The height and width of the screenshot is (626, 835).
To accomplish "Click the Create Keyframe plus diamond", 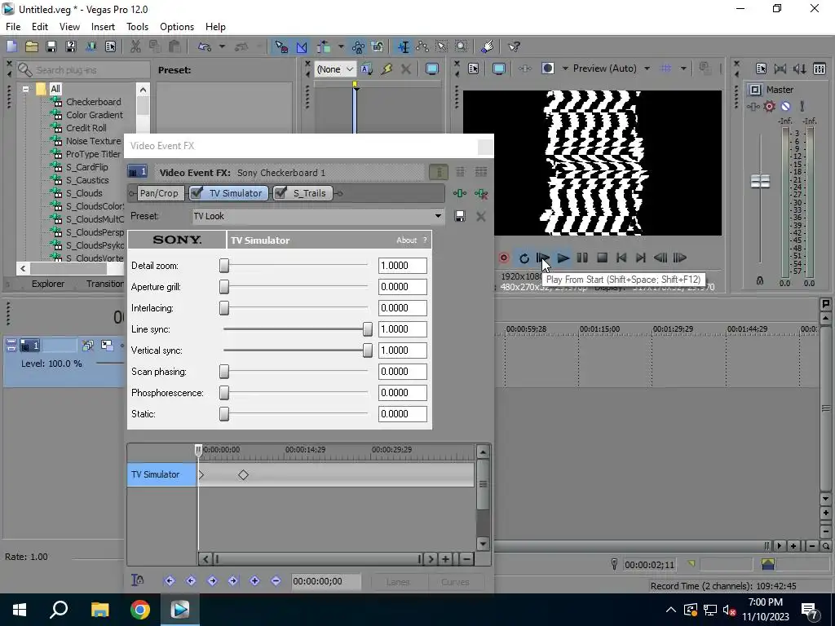I will pos(254,581).
